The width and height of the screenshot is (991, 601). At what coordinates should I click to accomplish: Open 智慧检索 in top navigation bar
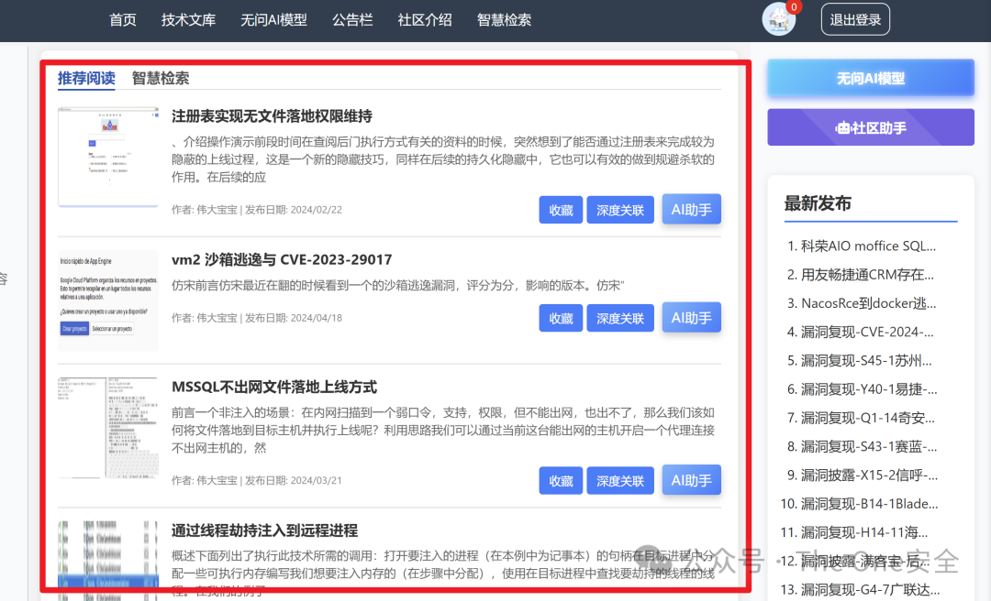pos(504,19)
